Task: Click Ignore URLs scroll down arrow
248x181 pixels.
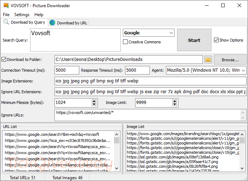Action: pos(243,118)
